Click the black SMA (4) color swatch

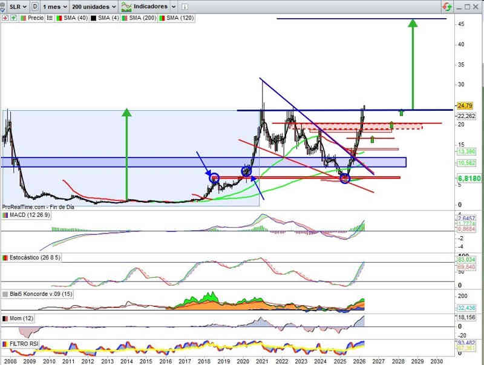pos(94,18)
